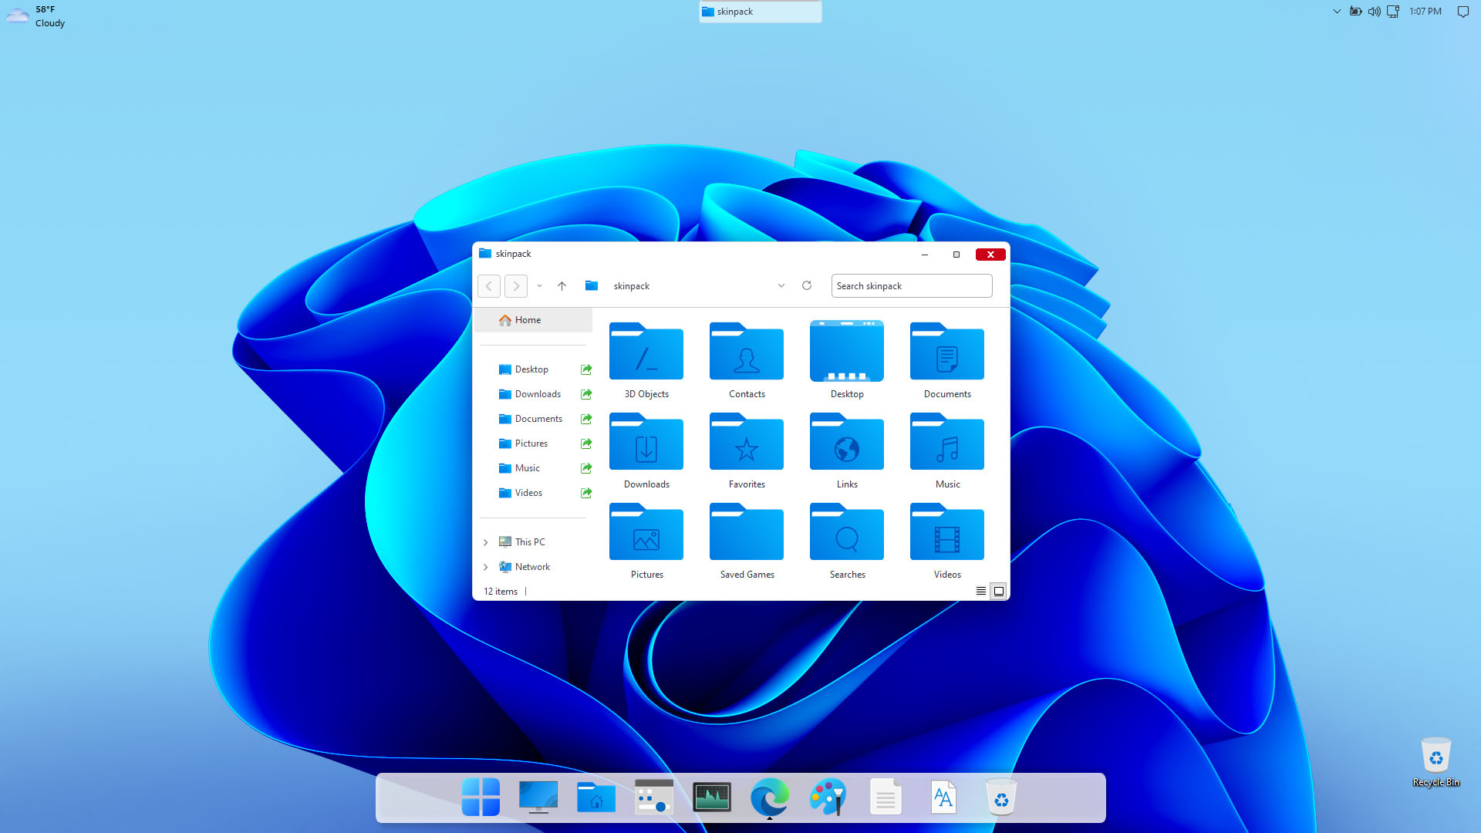This screenshot has height=833, width=1481.
Task: Click the Search skinpack field
Action: pos(911,285)
